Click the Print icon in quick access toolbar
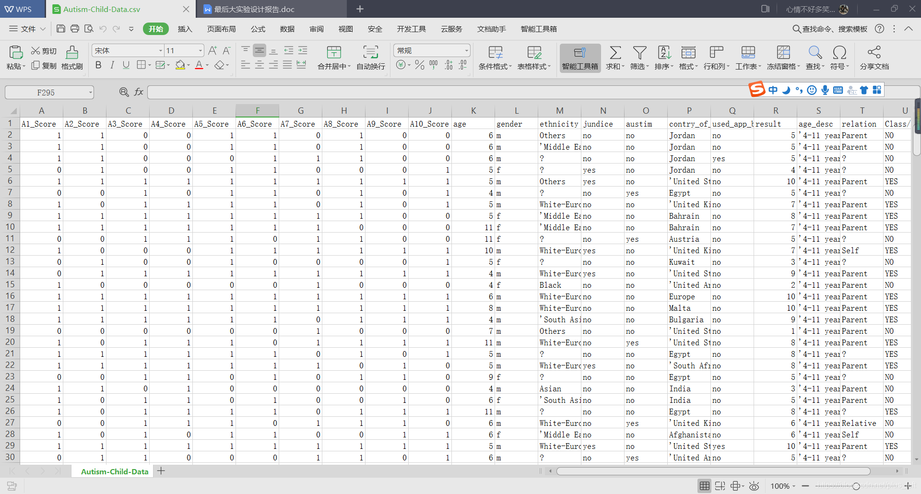 click(75, 29)
